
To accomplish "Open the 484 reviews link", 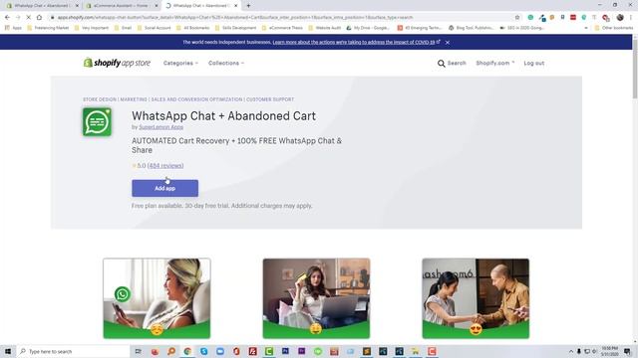I will (x=165, y=166).
